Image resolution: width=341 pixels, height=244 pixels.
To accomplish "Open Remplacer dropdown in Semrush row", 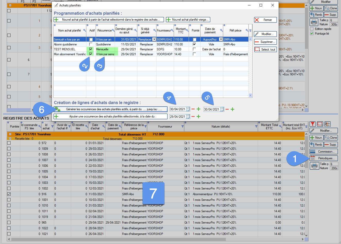I will 154,40.
